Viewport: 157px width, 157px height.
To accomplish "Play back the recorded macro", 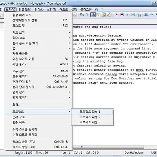I will click(x=128, y=15).
